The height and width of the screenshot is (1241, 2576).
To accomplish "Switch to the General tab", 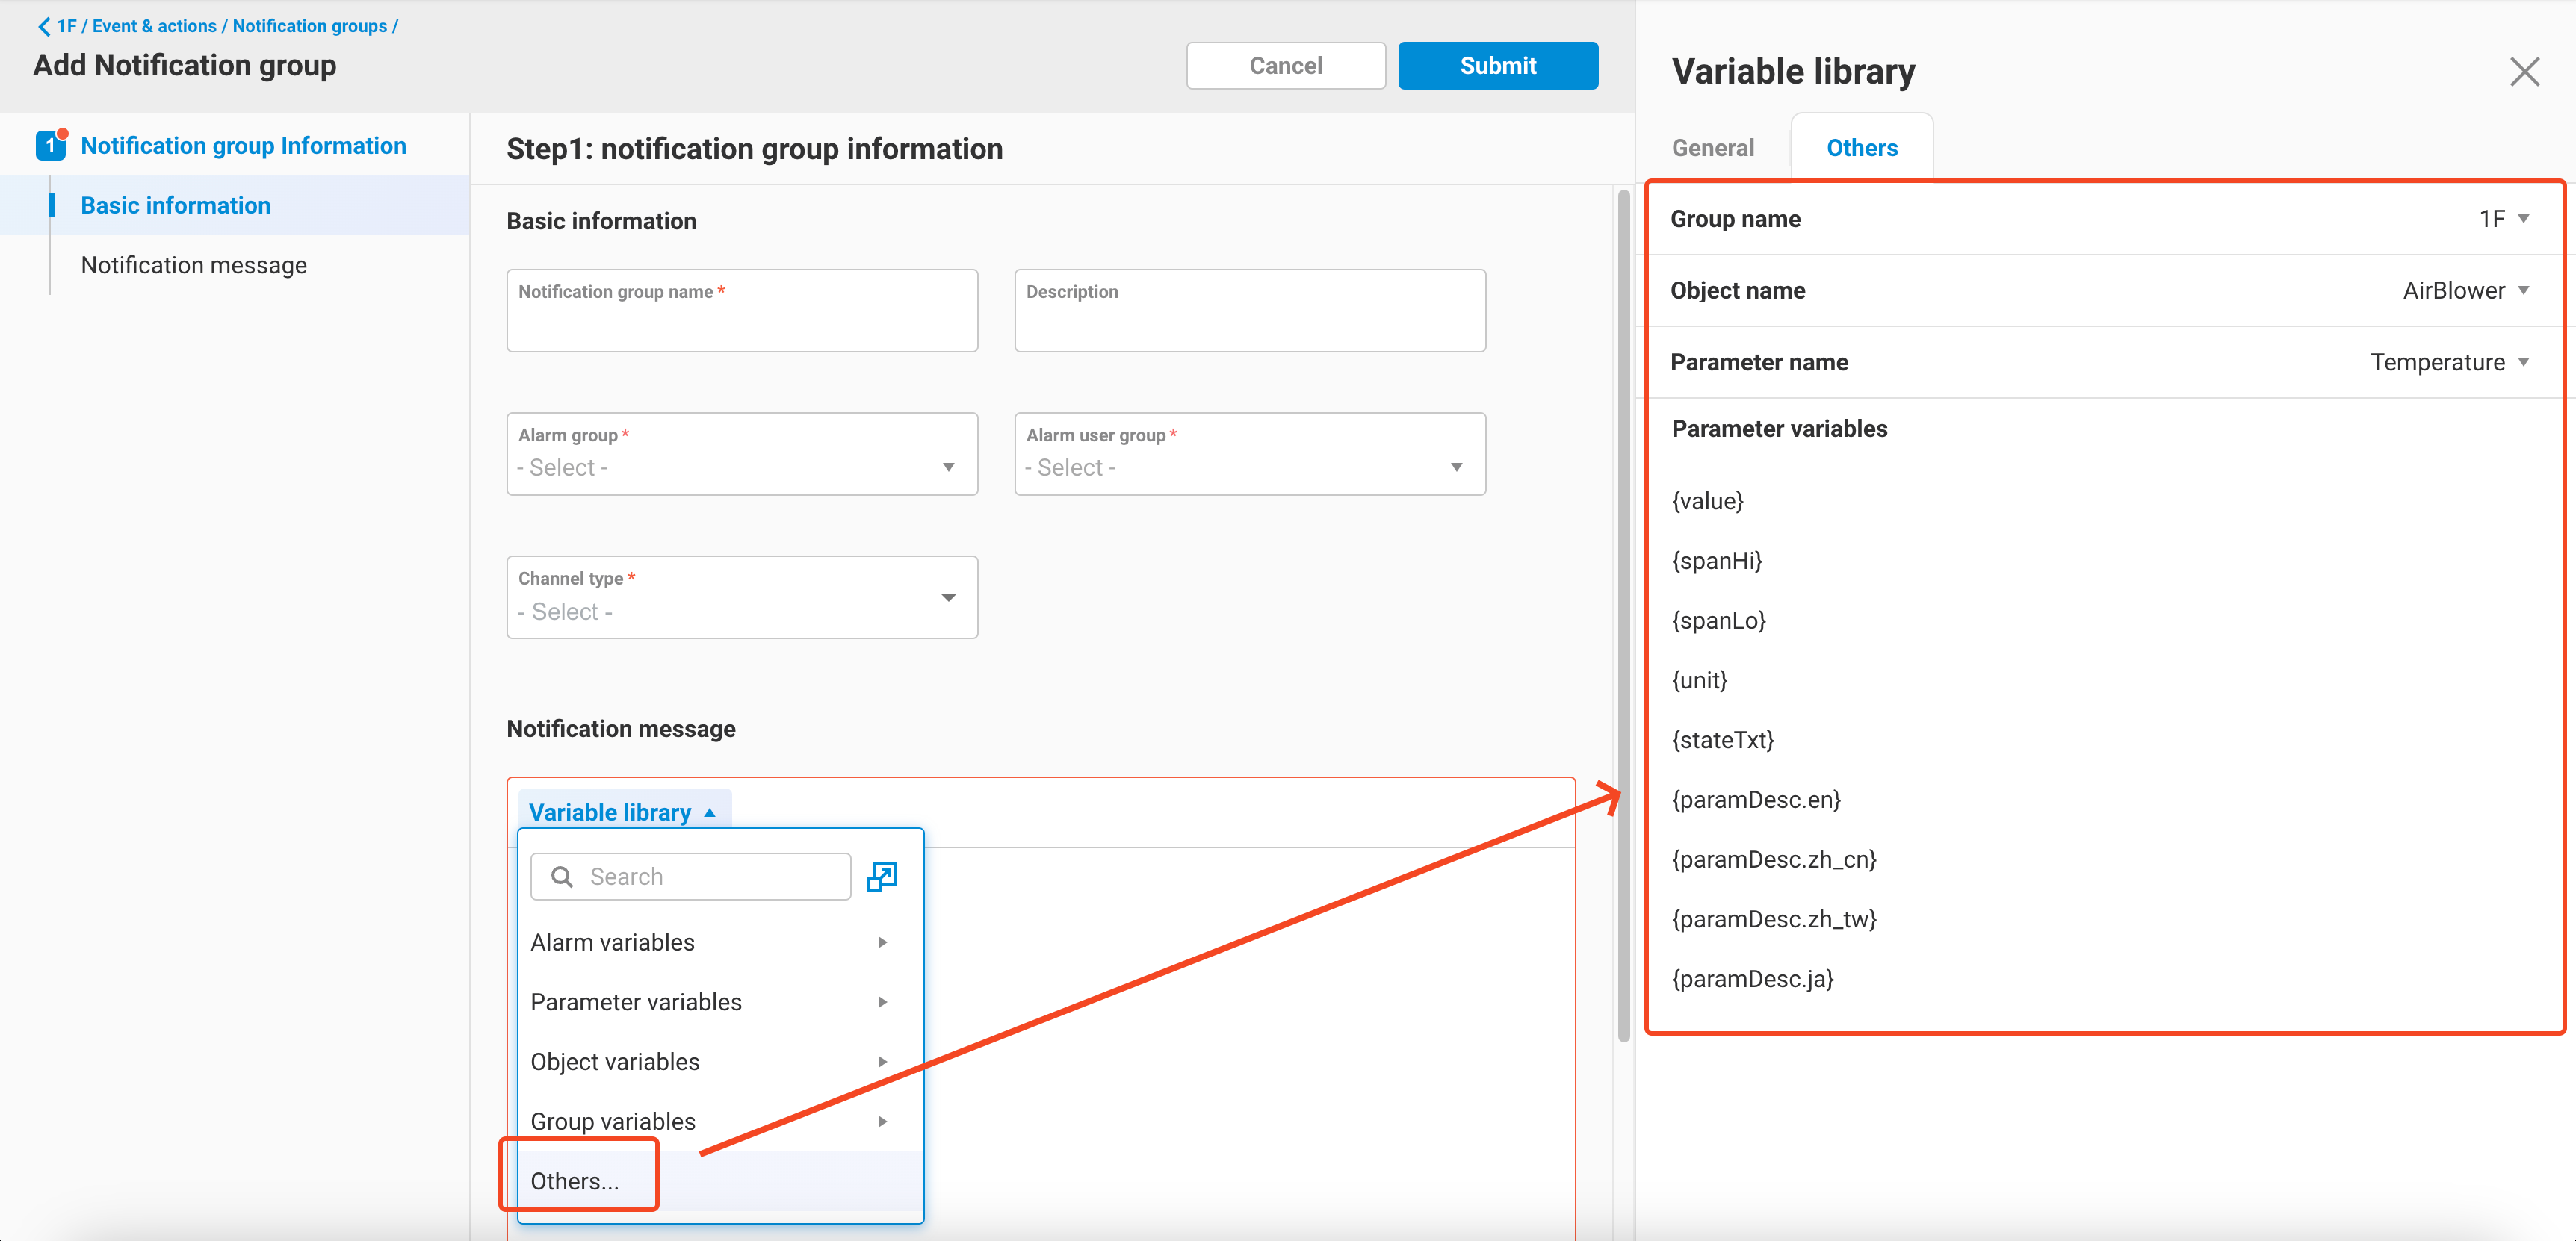I will point(1712,148).
